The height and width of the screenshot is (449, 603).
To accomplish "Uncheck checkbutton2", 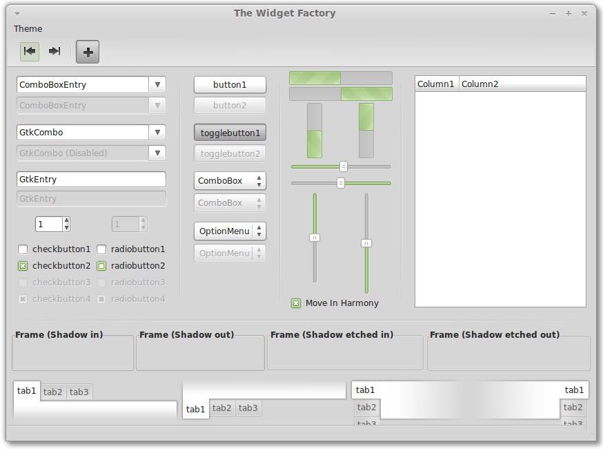I will click(x=23, y=266).
